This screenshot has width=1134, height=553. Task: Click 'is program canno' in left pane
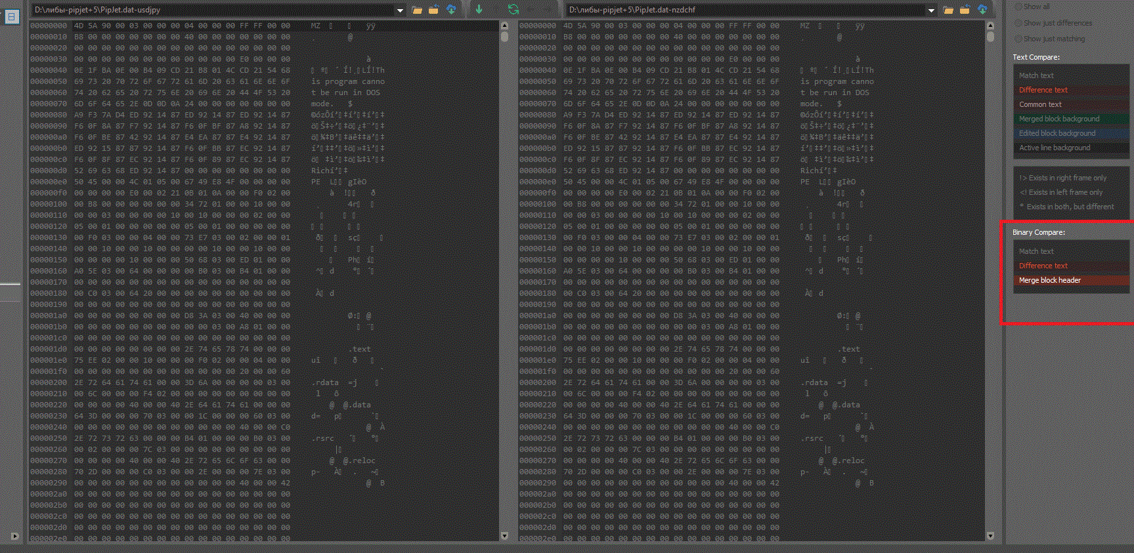tap(348, 81)
